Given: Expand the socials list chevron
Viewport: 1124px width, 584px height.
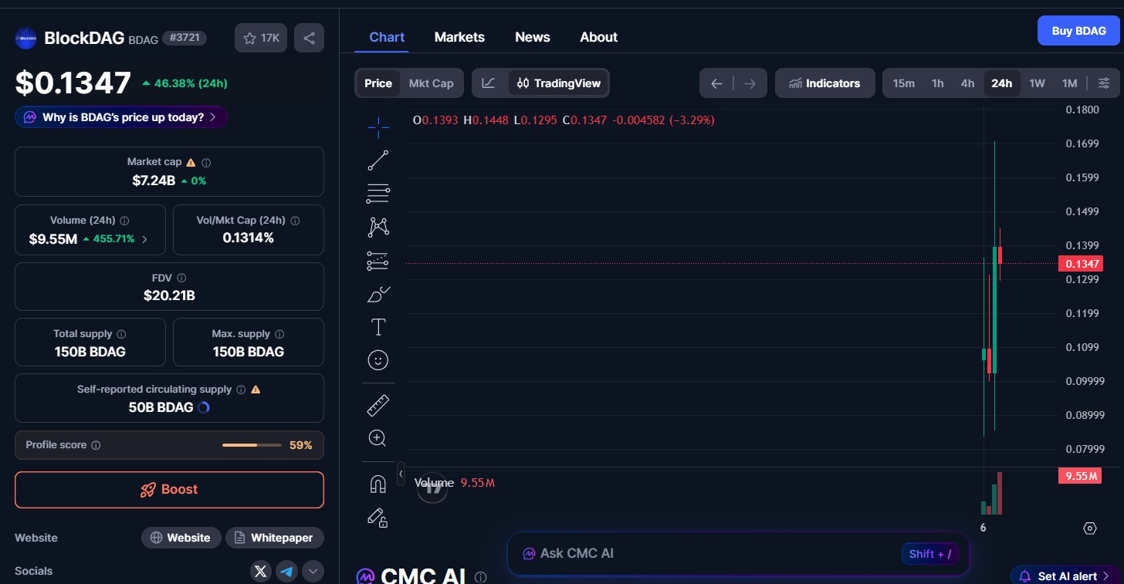Looking at the screenshot, I should click(313, 571).
